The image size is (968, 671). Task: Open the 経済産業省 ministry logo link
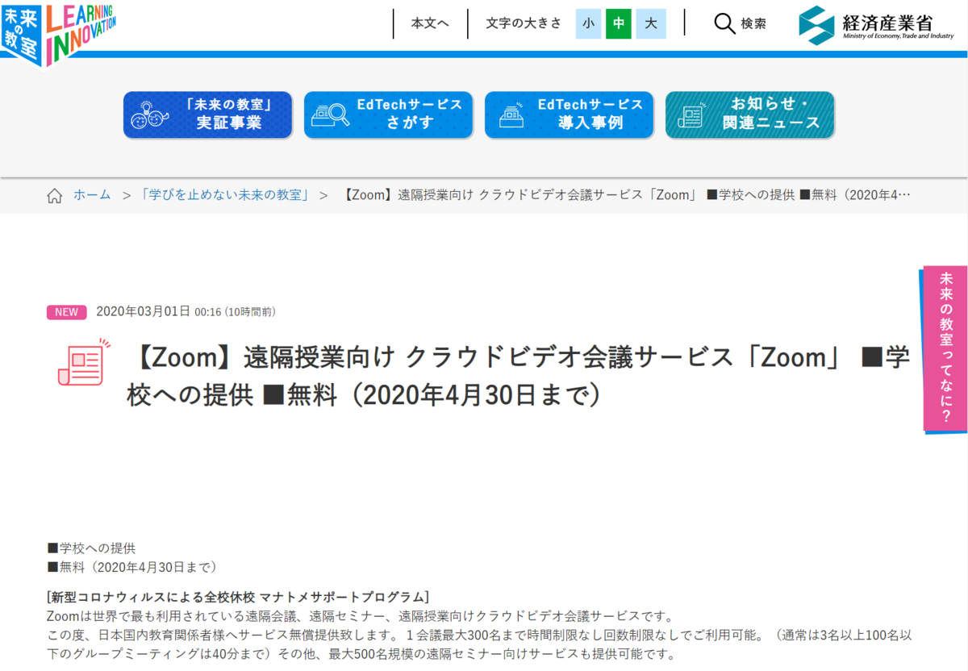876,23
